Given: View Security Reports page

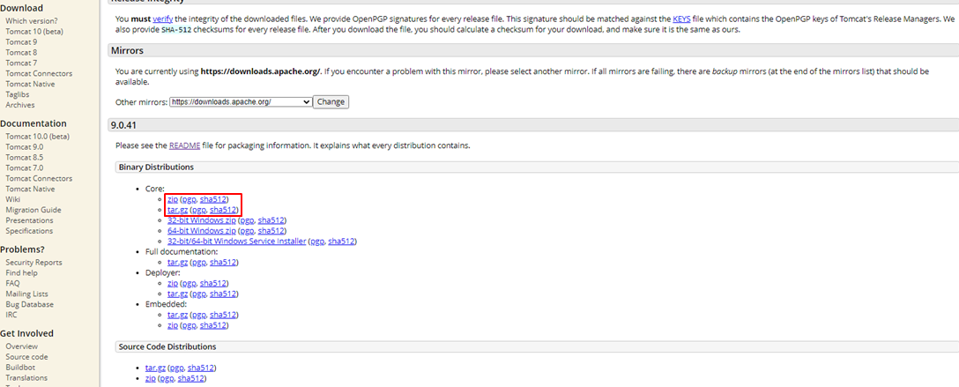Looking at the screenshot, I should pos(33,262).
